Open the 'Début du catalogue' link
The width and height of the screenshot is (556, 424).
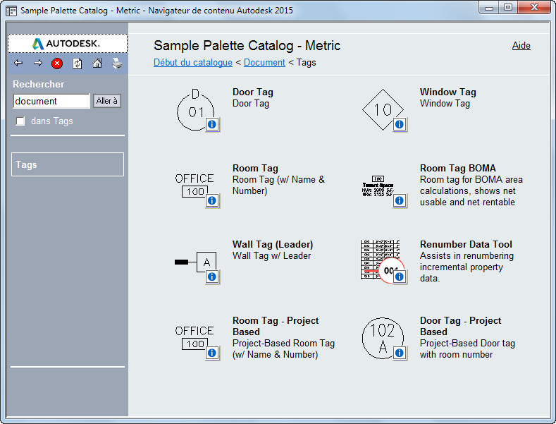[193, 63]
